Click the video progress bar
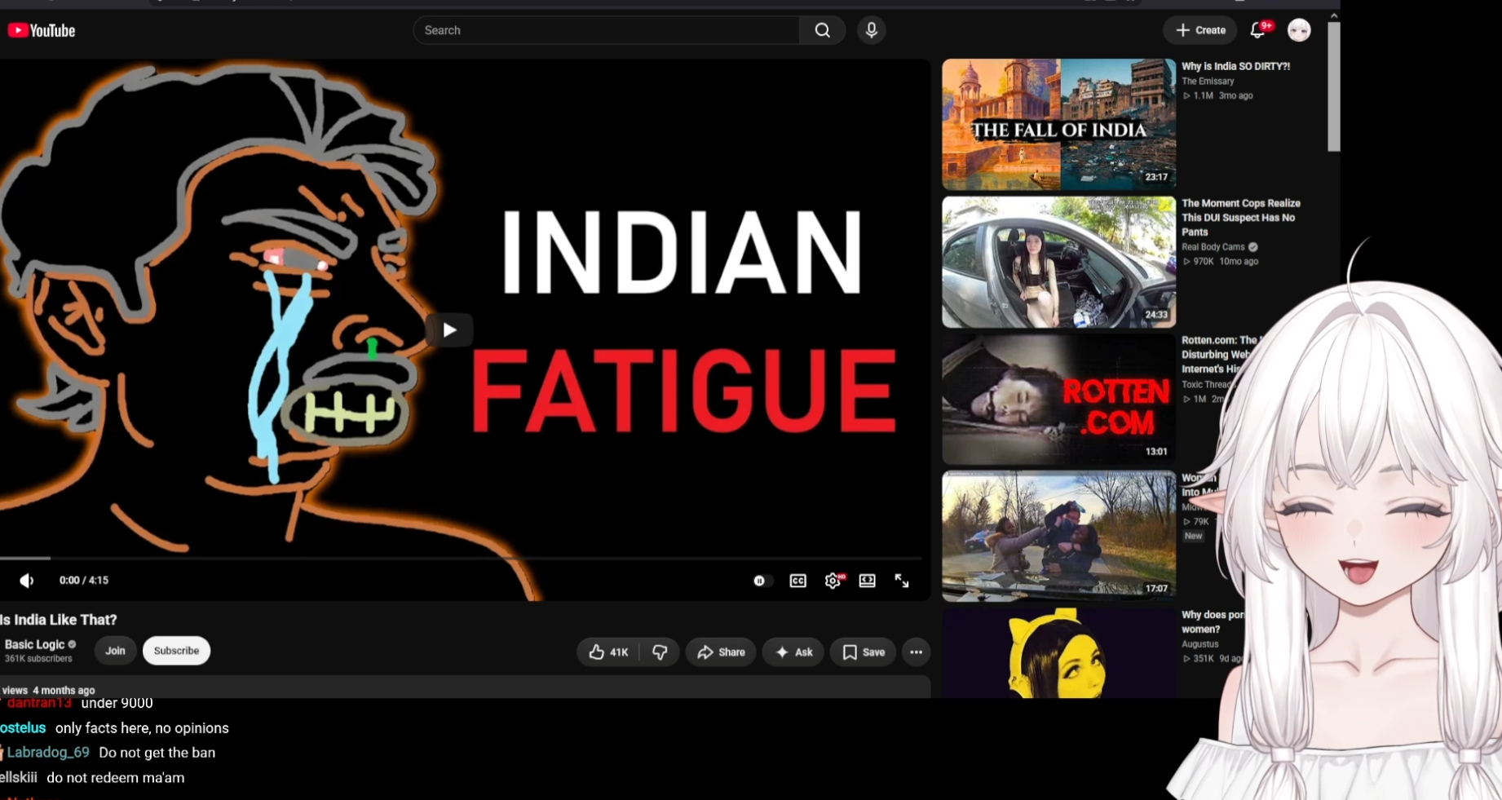 (461, 558)
